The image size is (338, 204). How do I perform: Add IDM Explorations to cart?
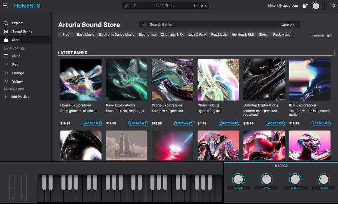point(321,123)
